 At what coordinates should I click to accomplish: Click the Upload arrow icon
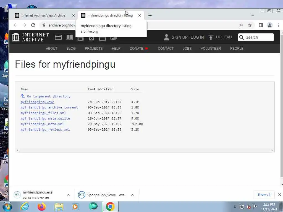click(211, 37)
